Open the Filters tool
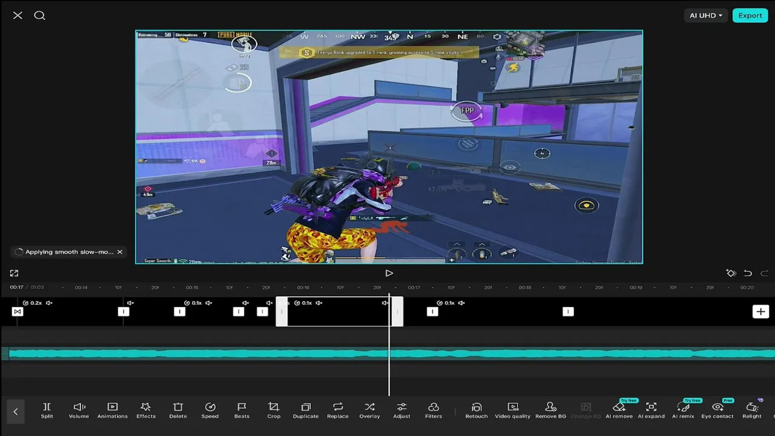Image resolution: width=775 pixels, height=436 pixels. coord(434,410)
